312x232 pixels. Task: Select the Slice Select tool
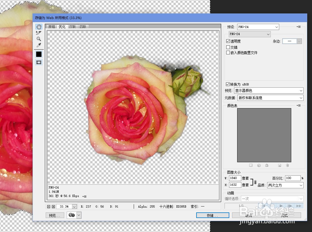coord(39,33)
